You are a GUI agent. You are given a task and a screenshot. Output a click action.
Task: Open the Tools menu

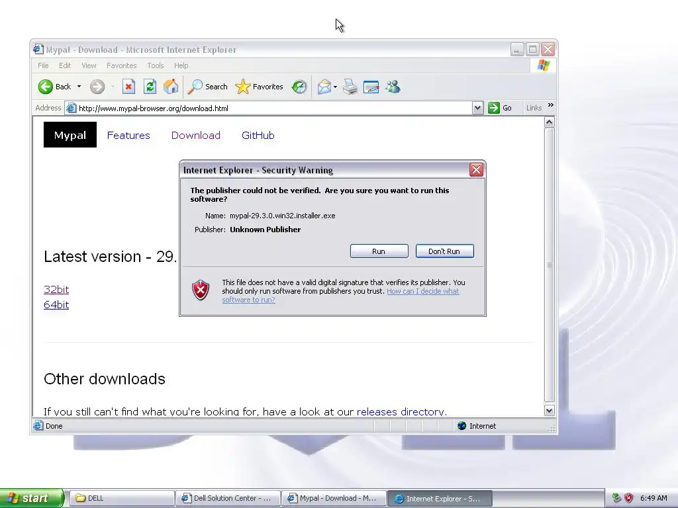(x=155, y=65)
